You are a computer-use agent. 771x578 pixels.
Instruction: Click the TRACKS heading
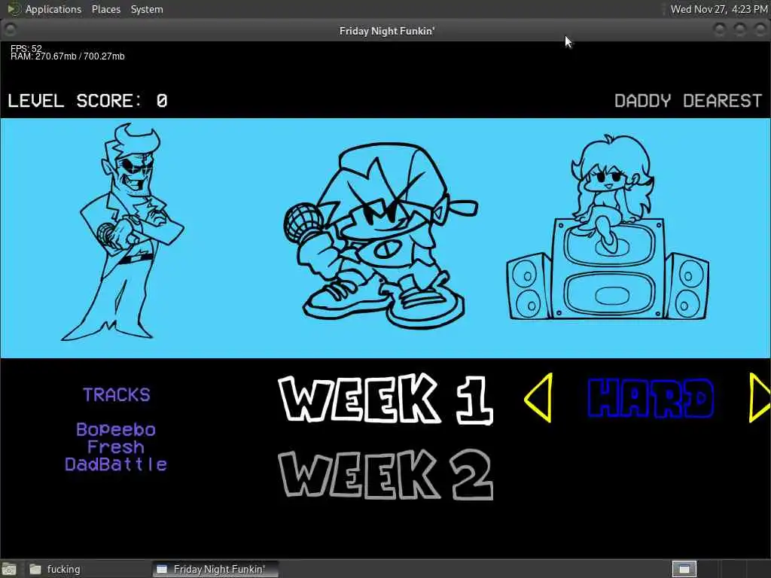click(x=117, y=394)
